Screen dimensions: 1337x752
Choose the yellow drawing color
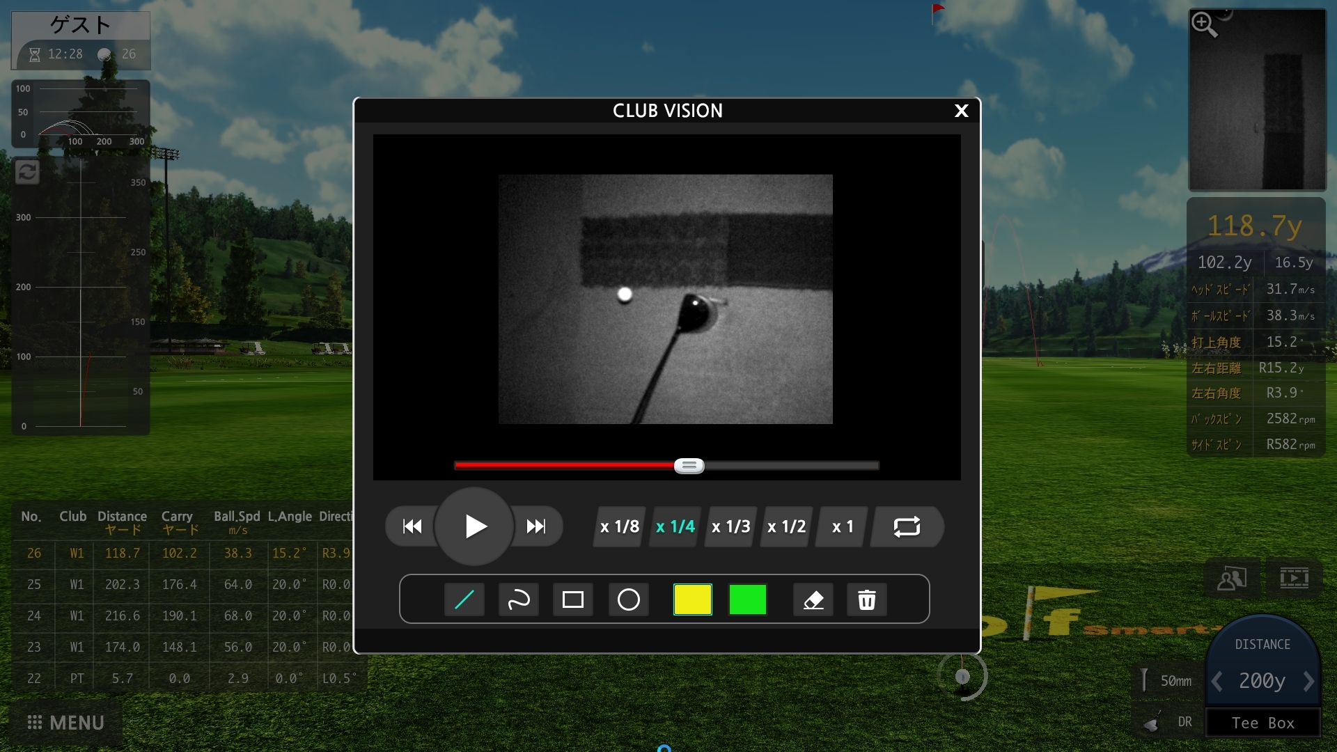693,600
